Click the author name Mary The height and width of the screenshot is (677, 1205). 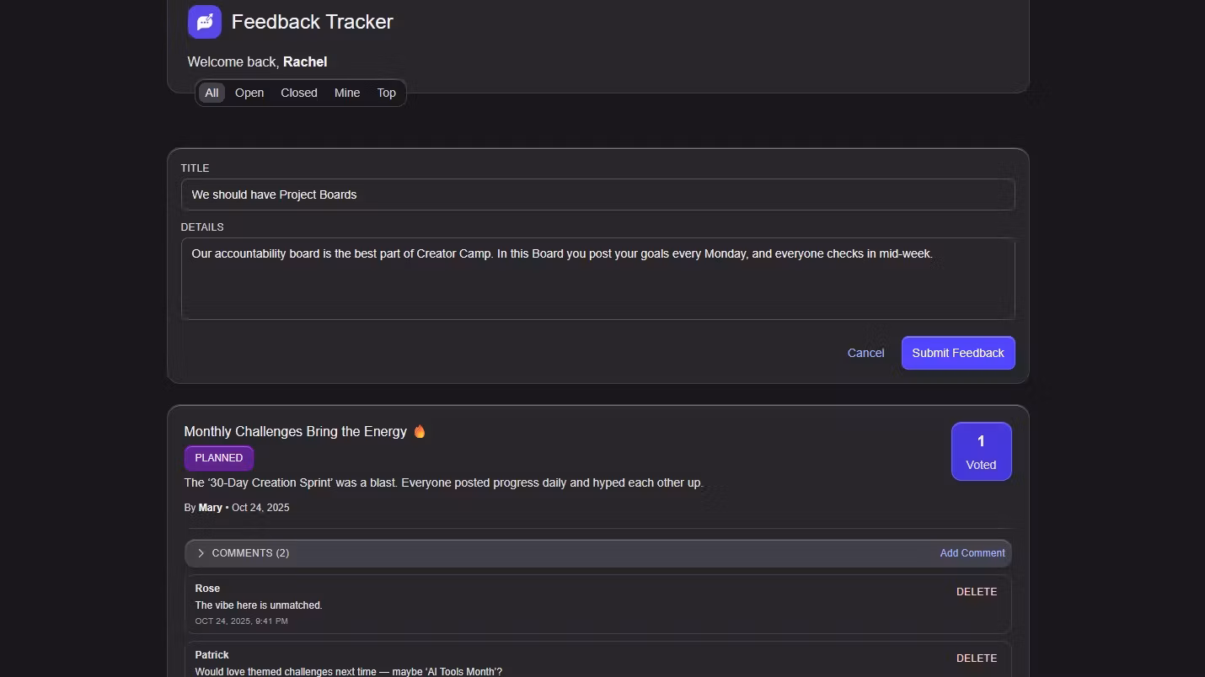(211, 508)
